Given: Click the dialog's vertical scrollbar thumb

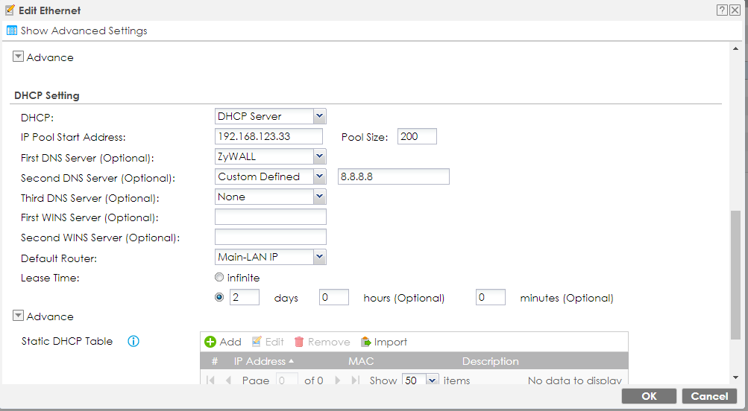Looking at the screenshot, I should [735, 275].
